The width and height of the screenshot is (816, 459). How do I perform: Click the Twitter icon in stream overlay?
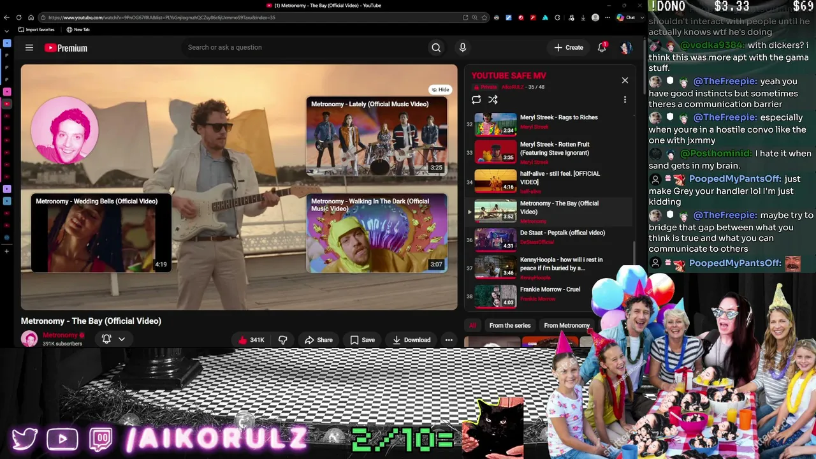25,439
